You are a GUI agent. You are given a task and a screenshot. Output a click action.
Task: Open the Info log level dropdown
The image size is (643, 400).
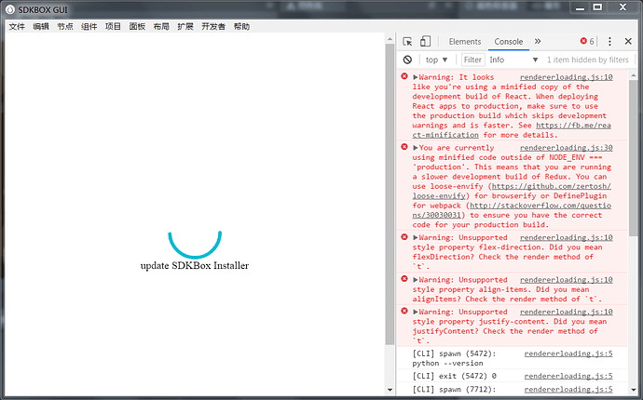point(513,60)
